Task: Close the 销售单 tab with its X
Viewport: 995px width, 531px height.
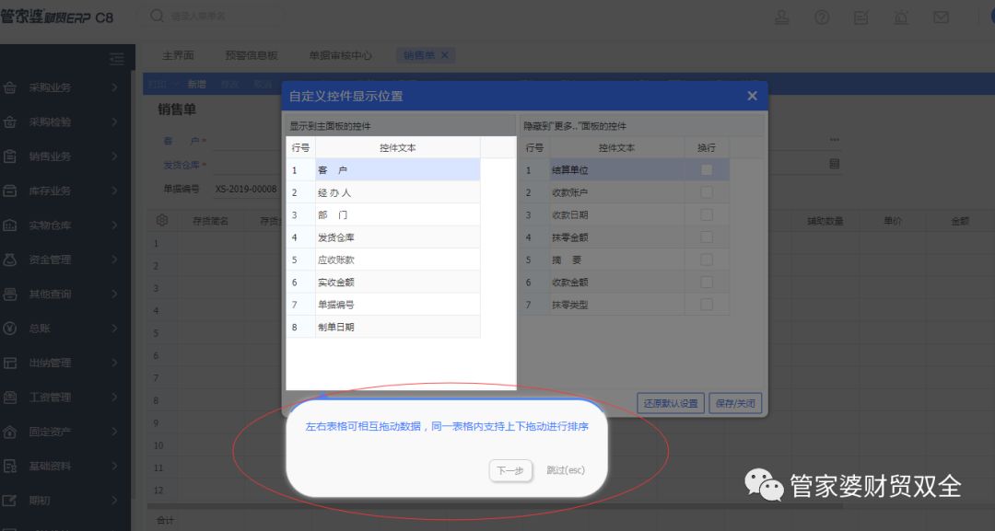Action: pos(444,55)
